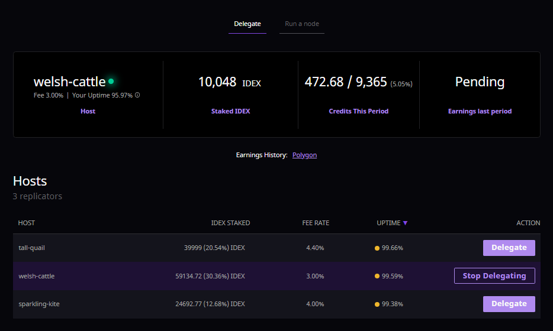Click the 39999 (20.54%) IDEX cell
Screen dimensions: 553x331
coord(214,248)
